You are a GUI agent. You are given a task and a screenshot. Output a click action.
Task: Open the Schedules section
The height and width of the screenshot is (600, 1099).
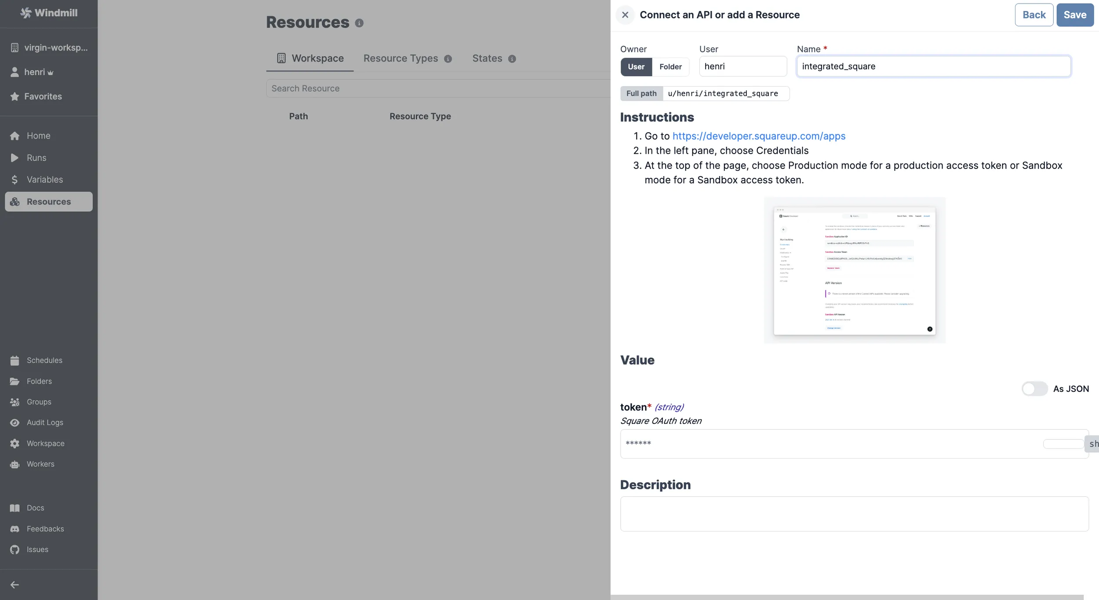coord(44,360)
